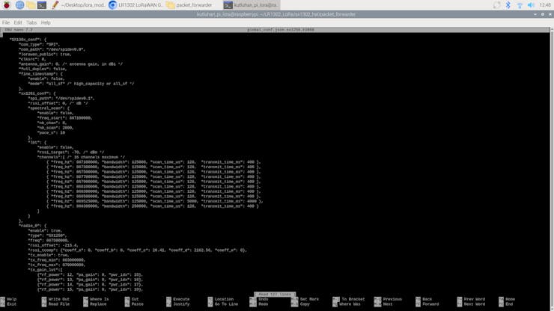Place cursor on the "spectral_scan" line
Screen dimensions: 554x311
pyautogui.click(x=49, y=108)
